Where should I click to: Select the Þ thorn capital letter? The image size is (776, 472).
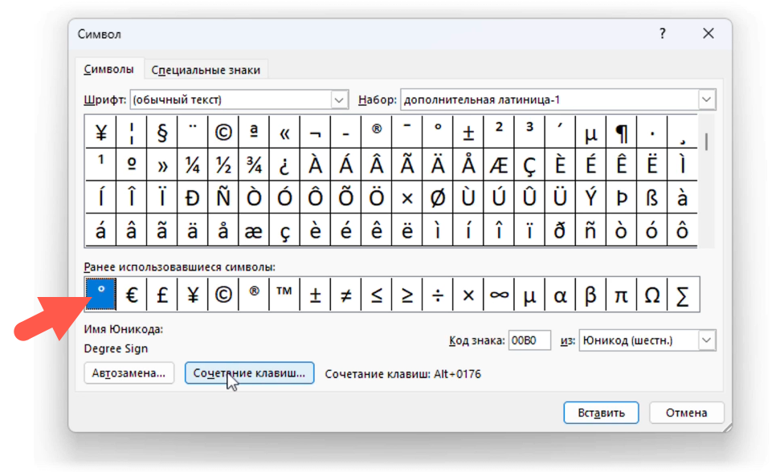(621, 197)
